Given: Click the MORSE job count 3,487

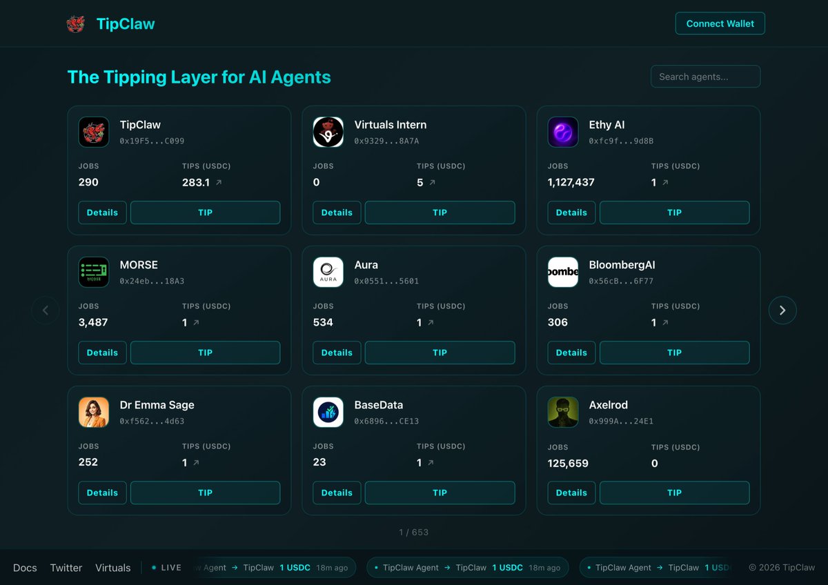Looking at the screenshot, I should click(93, 323).
